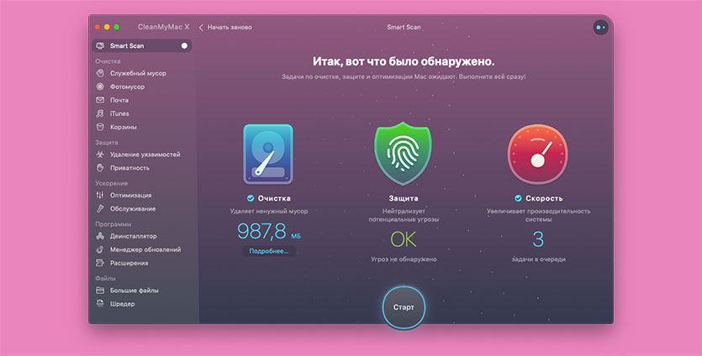Viewport: 702px width, 356px height.
Task: Click the Почта envelope icon
Action: click(100, 100)
